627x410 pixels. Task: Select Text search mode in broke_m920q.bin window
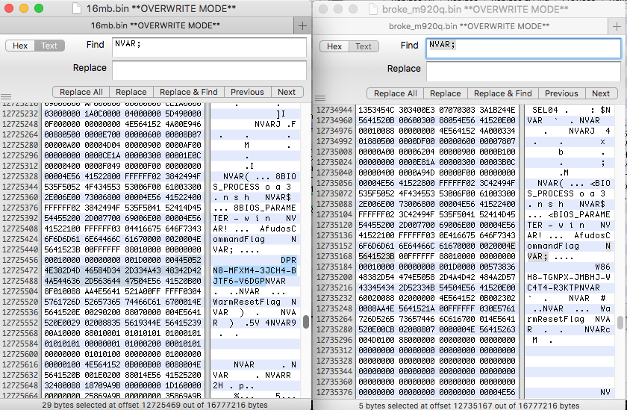[x=364, y=46]
